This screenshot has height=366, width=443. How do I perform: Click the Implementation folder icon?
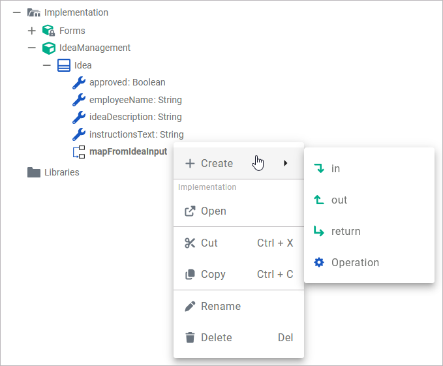tap(34, 12)
